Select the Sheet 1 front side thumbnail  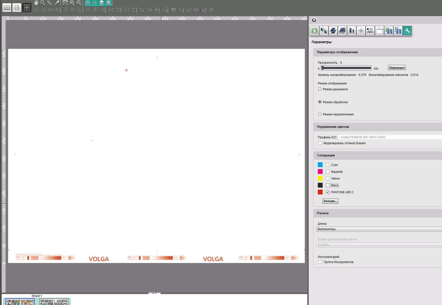pos(20,302)
